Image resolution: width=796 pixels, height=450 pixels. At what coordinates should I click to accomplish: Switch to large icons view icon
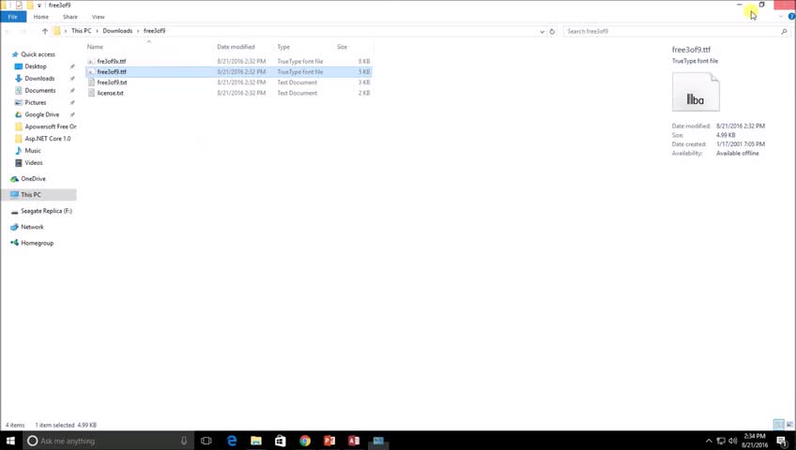point(789,424)
